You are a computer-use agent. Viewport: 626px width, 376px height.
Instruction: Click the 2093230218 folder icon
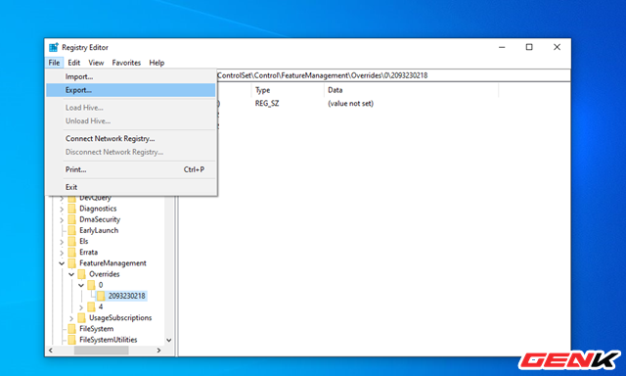pyautogui.click(x=101, y=296)
